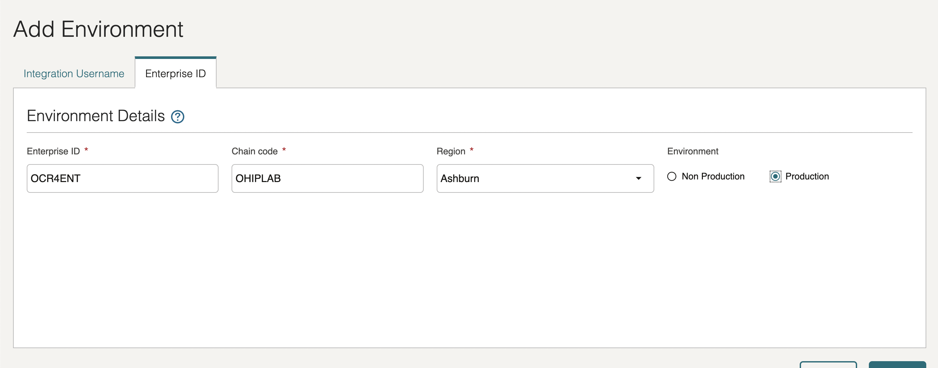938x368 pixels.
Task: Switch environment type to Non Production
Action: pos(672,177)
